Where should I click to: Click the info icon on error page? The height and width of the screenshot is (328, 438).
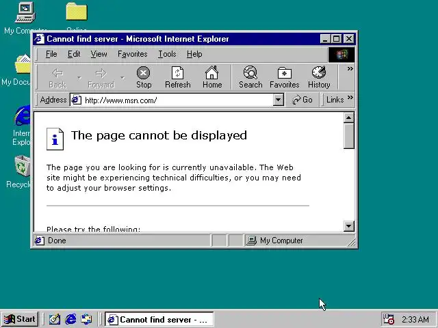(55, 139)
